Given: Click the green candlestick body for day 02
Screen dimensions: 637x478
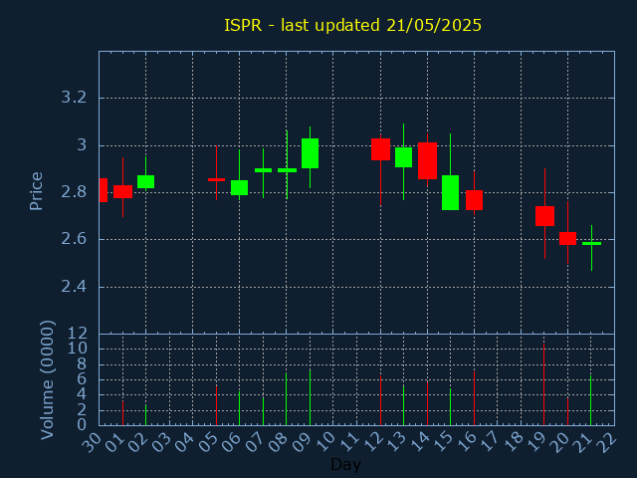Looking at the screenshot, I should [x=146, y=181].
